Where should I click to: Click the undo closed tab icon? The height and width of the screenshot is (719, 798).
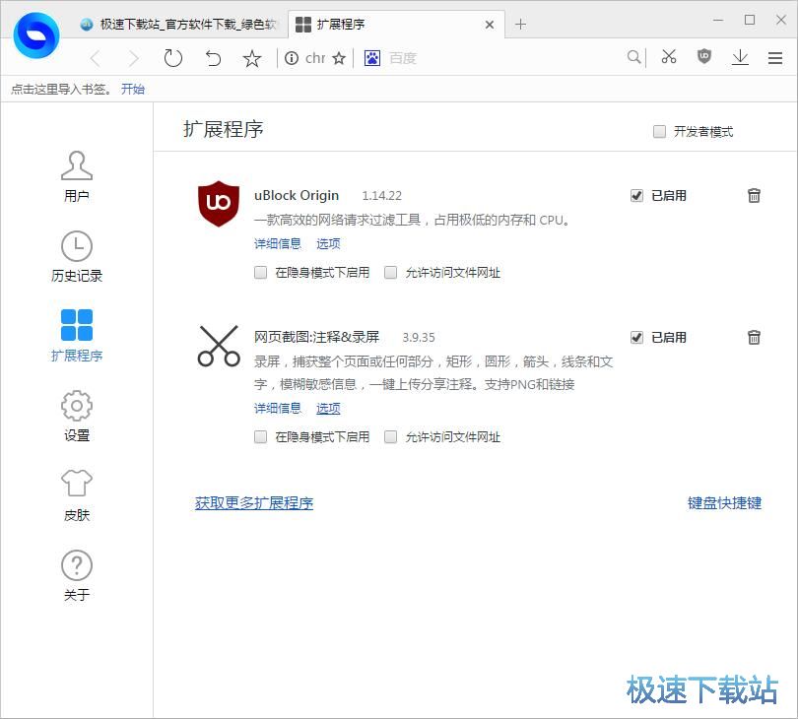pos(213,58)
